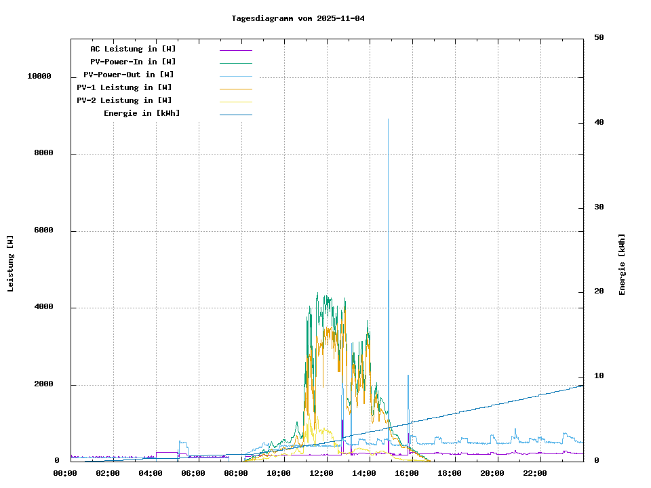Click the 12:00 time axis label
This screenshot has width=651, height=488.
click(x=321, y=473)
